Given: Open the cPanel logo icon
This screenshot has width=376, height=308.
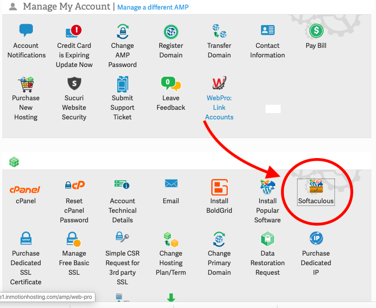Looking at the screenshot, I should (x=25, y=190).
